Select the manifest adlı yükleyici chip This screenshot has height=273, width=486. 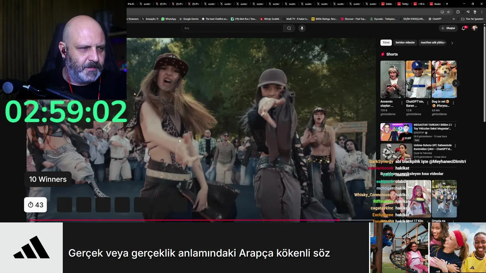tap(433, 42)
